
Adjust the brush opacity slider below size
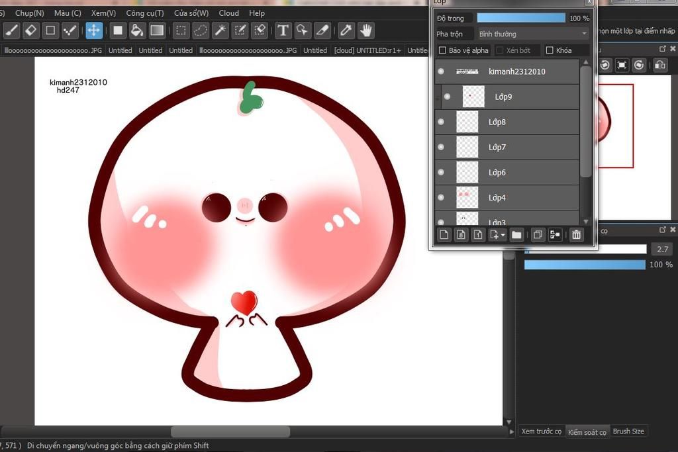(585, 265)
